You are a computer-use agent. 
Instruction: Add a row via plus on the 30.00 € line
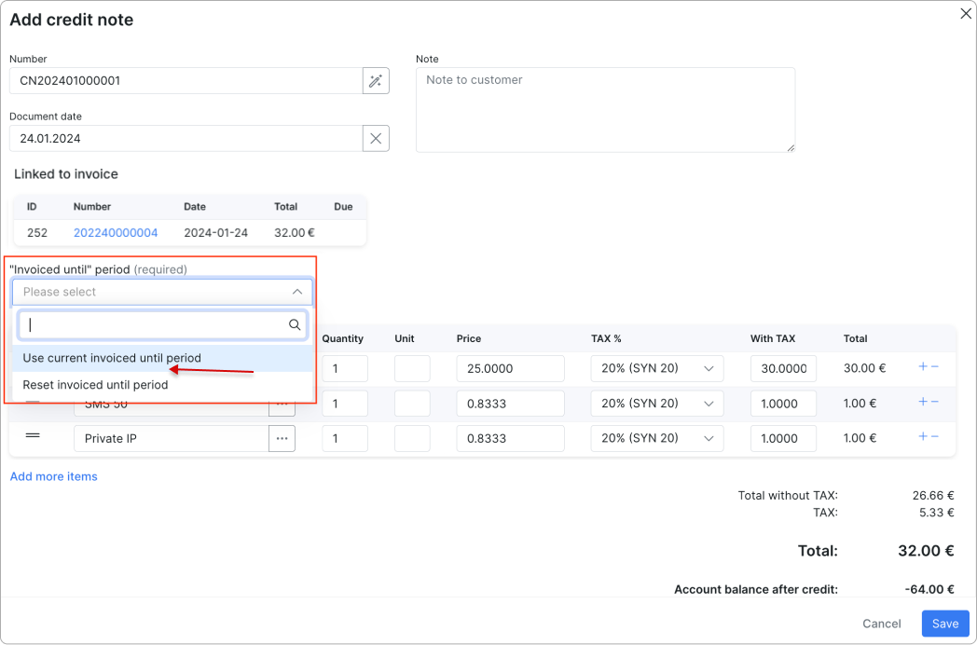pos(924,366)
